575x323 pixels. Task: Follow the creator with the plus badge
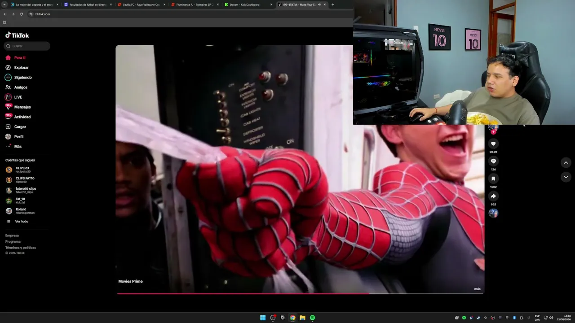[493, 132]
